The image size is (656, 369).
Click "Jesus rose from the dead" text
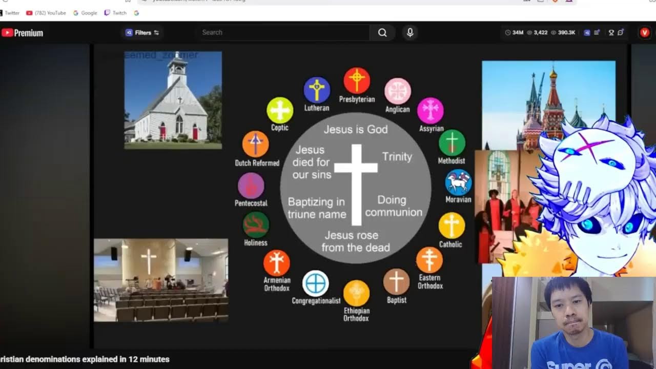[356, 241]
